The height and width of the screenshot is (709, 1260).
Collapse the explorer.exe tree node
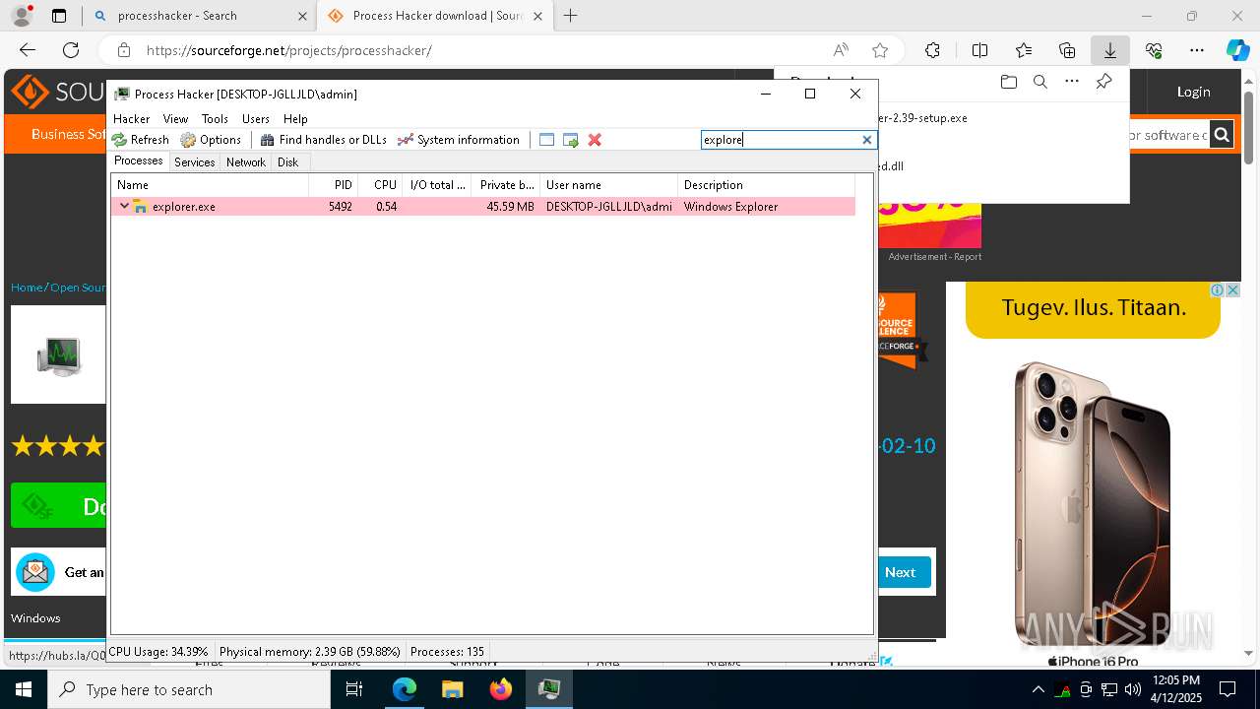tap(124, 206)
